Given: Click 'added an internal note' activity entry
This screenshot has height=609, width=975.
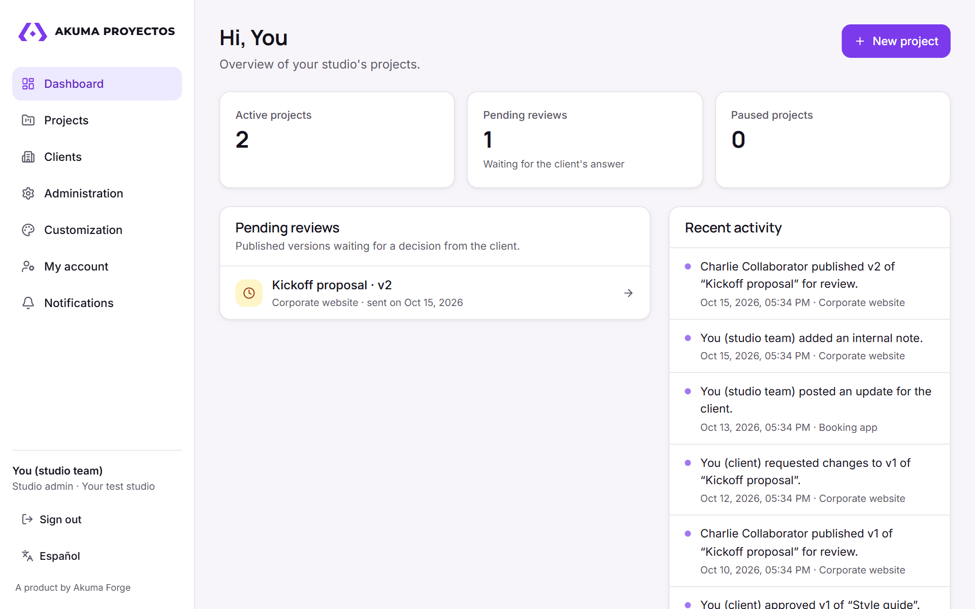Looking at the screenshot, I should (x=809, y=346).
